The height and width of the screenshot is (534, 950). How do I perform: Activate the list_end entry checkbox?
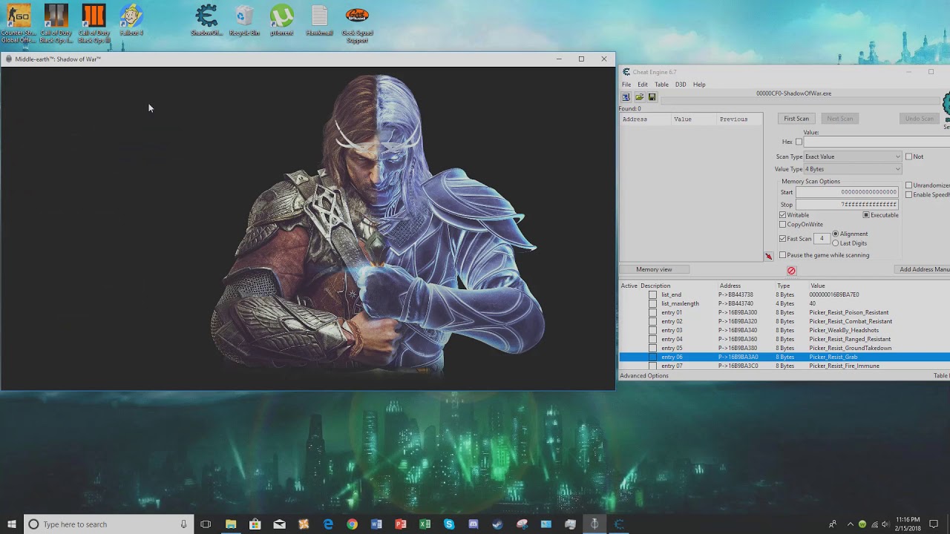[x=652, y=294]
